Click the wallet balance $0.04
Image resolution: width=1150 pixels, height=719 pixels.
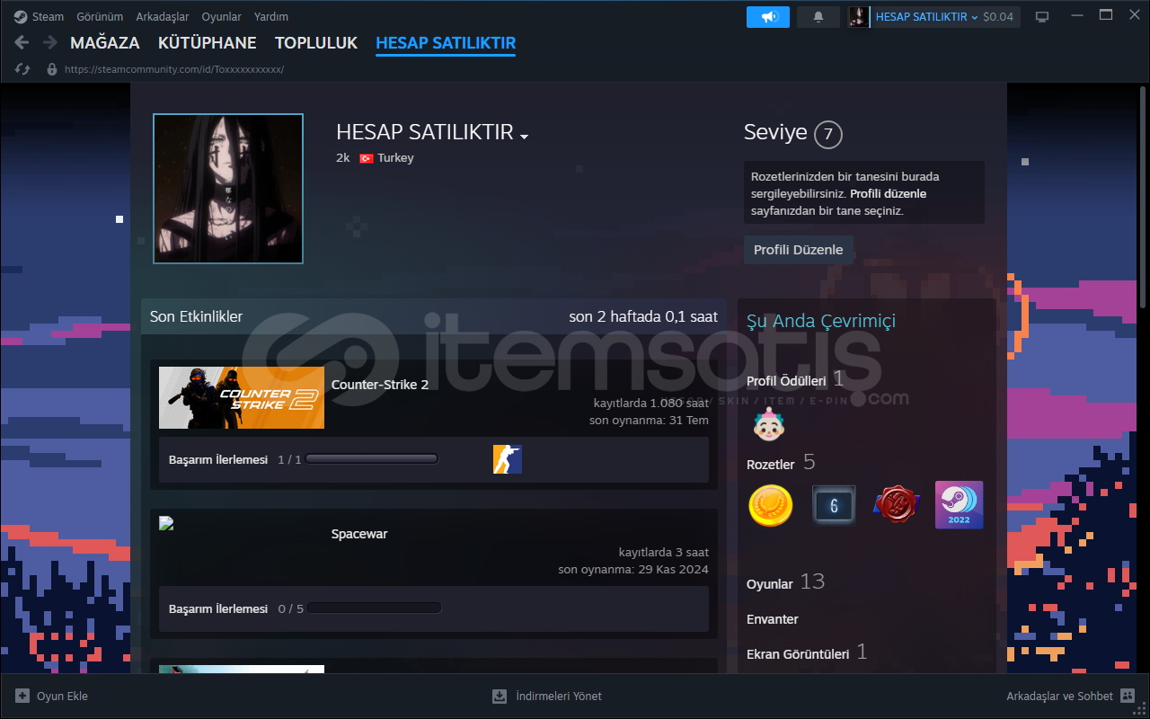click(998, 17)
